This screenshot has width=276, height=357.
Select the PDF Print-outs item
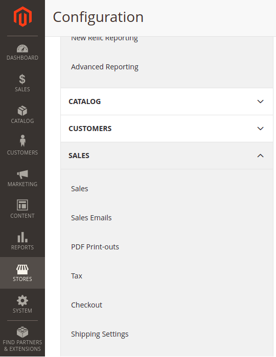tap(95, 247)
